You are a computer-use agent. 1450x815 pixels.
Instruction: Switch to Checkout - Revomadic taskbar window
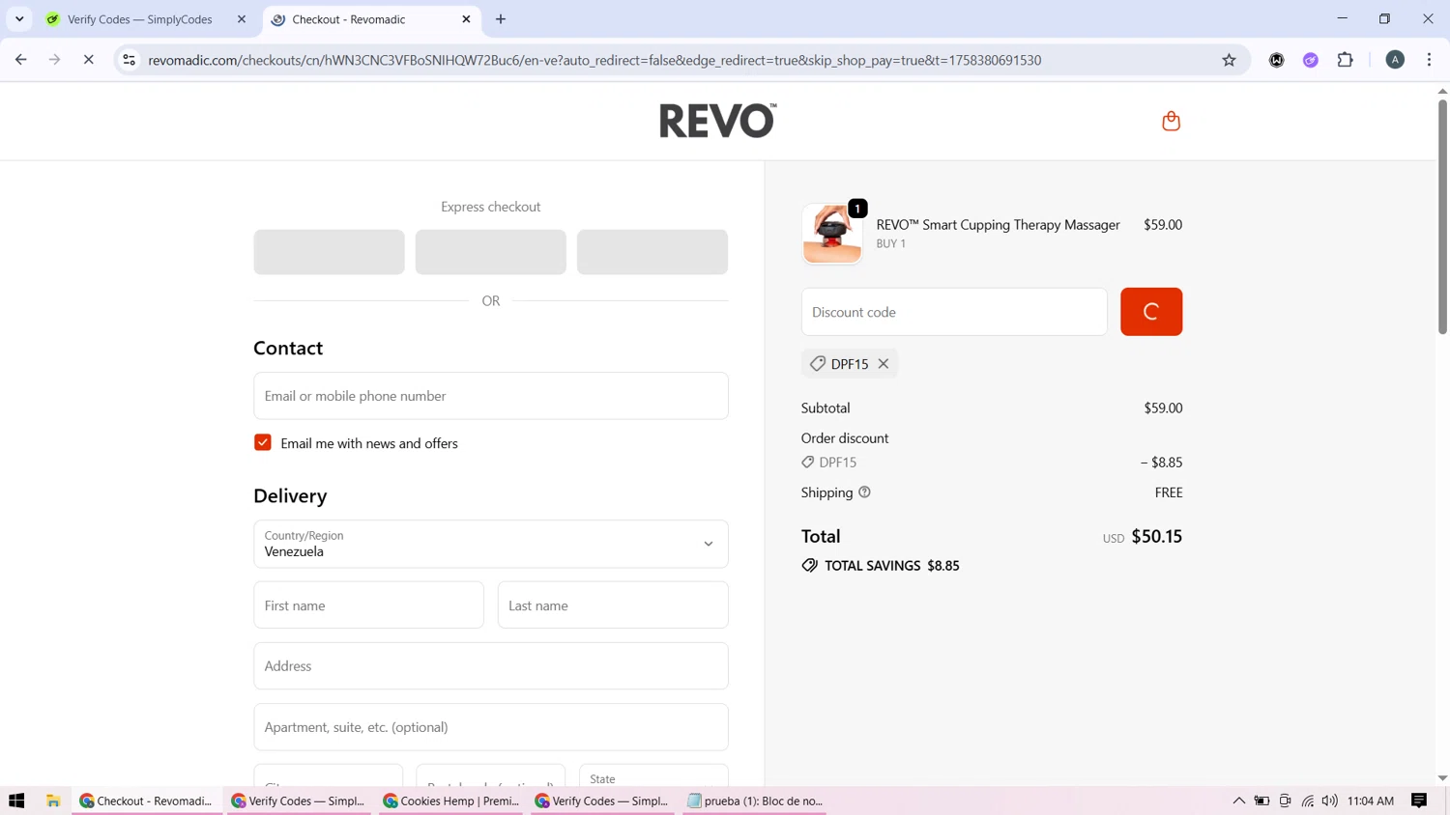pyautogui.click(x=147, y=801)
